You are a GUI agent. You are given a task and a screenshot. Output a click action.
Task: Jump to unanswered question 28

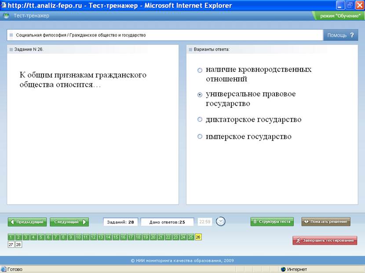(x=18, y=245)
